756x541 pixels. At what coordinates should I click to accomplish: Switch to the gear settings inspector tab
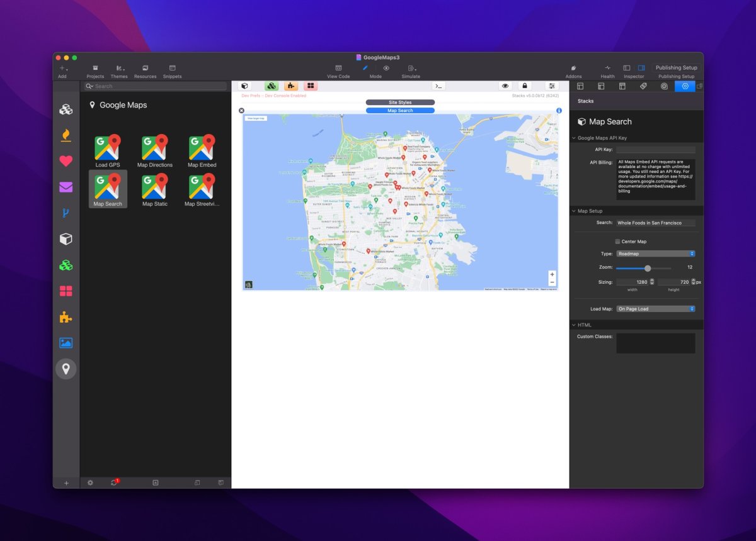pos(685,86)
